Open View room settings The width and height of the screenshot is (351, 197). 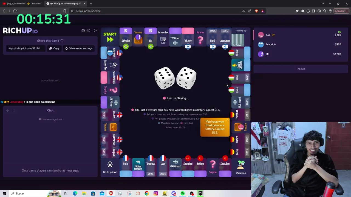click(79, 48)
